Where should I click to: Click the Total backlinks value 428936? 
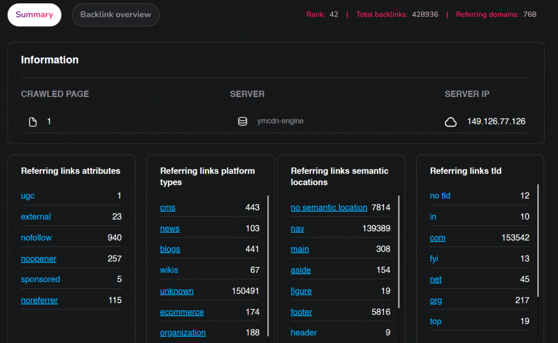425,15
